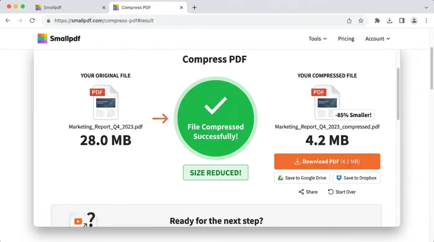The height and width of the screenshot is (242, 434).
Task: Click the Marketing_Report_Q4_2023_compressed.pdf filename
Action: point(327,126)
